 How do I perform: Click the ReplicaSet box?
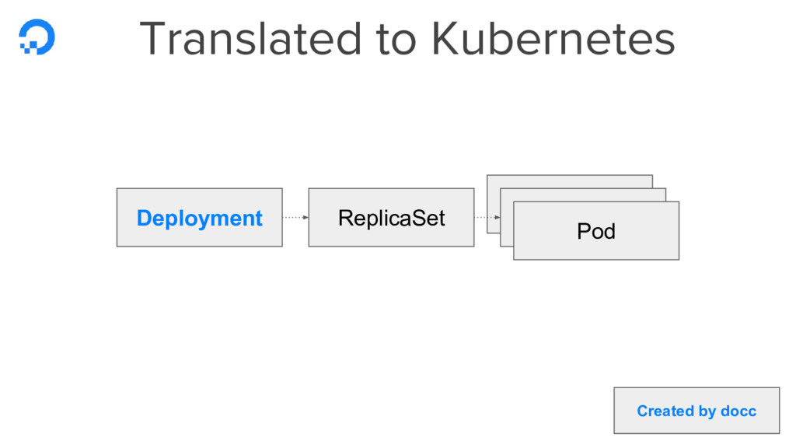pyautogui.click(x=392, y=218)
